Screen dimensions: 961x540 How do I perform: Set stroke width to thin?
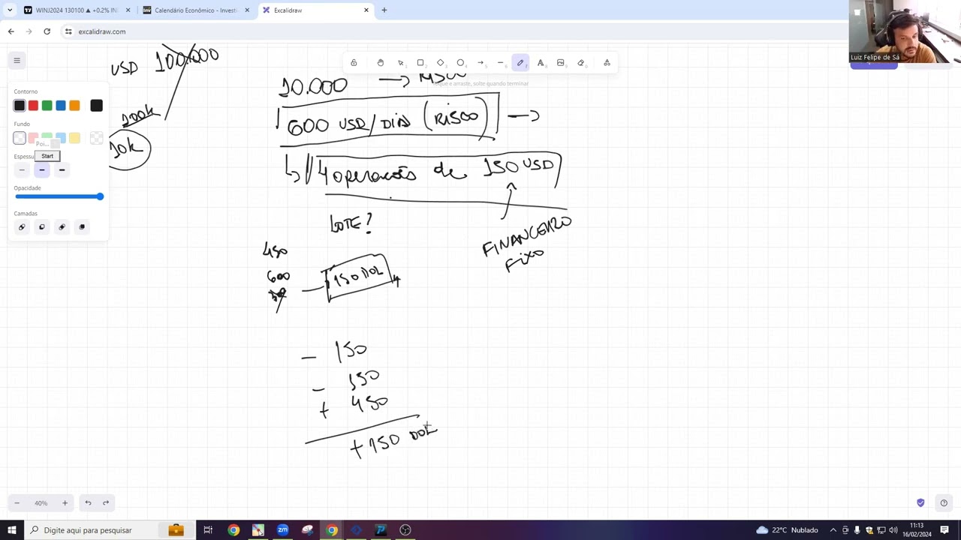22,170
